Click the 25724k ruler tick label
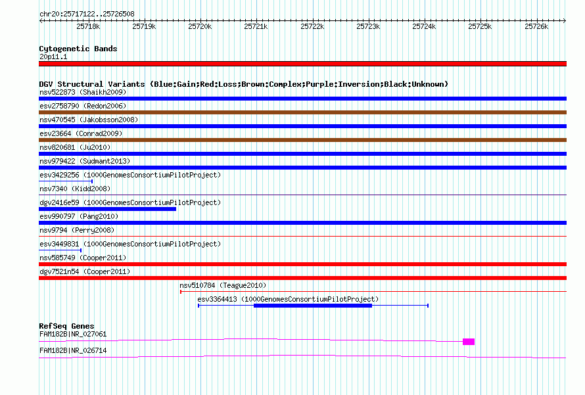Screen dimensions: 585x395 coord(424,26)
